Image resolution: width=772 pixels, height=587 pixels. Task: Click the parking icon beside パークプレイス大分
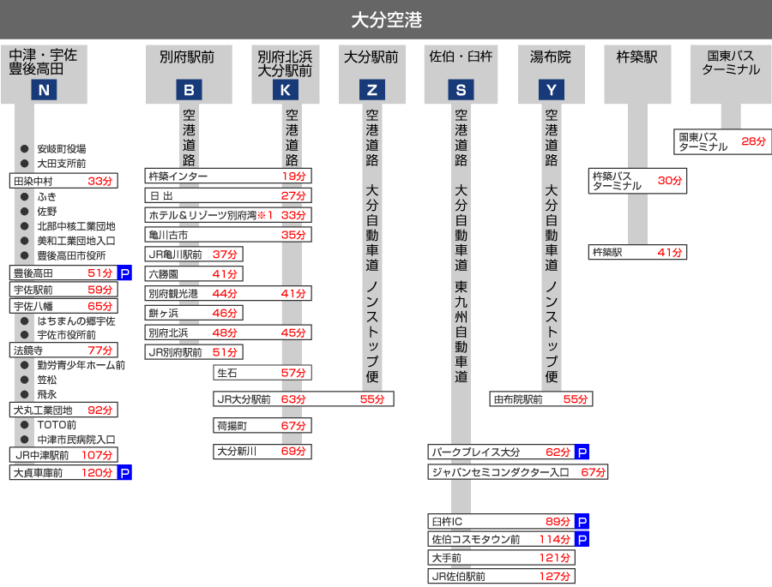[x=582, y=452]
